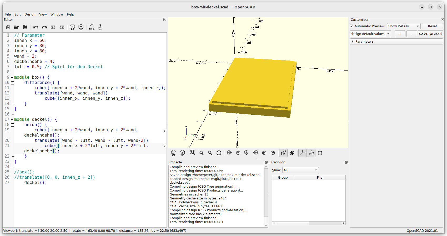Switch to the Front view

click(264, 153)
